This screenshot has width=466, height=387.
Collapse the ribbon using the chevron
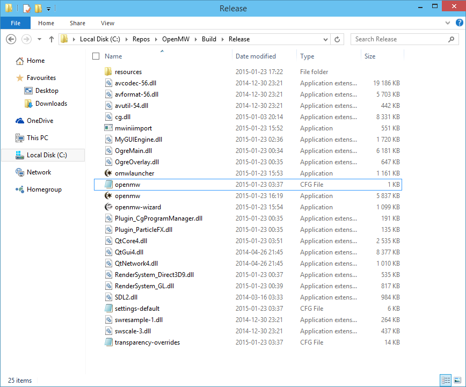pyautogui.click(x=447, y=23)
